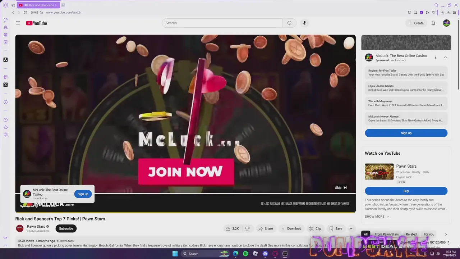Open the Opera GX main menu logo
The height and width of the screenshot is (259, 460).
point(5,5)
